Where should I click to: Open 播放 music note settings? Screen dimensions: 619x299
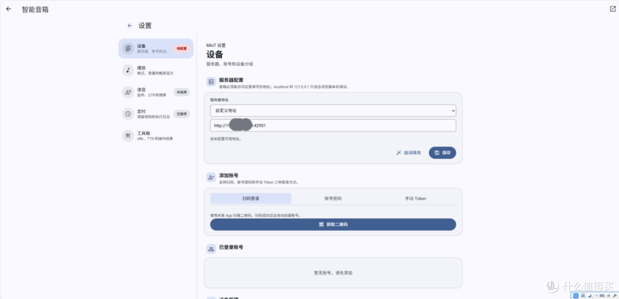[x=128, y=70]
